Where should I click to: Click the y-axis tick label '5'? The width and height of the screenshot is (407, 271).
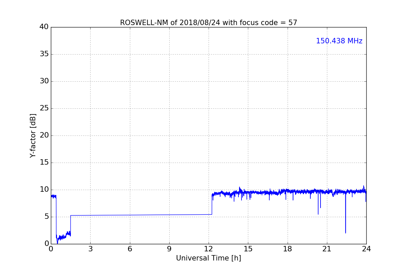(46, 217)
